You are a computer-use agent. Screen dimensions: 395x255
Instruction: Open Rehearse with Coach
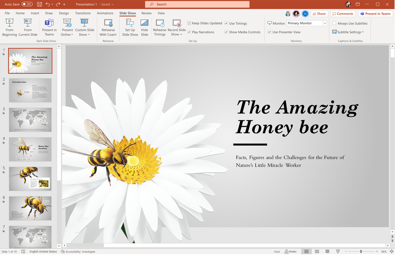click(x=108, y=27)
